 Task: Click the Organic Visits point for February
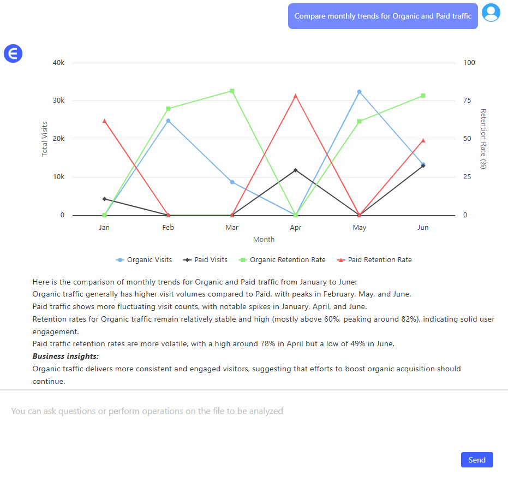168,121
